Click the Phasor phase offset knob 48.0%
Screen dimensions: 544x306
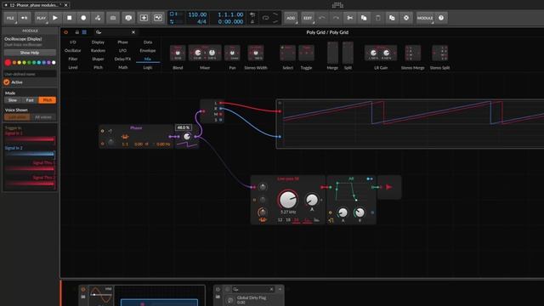pos(187,136)
